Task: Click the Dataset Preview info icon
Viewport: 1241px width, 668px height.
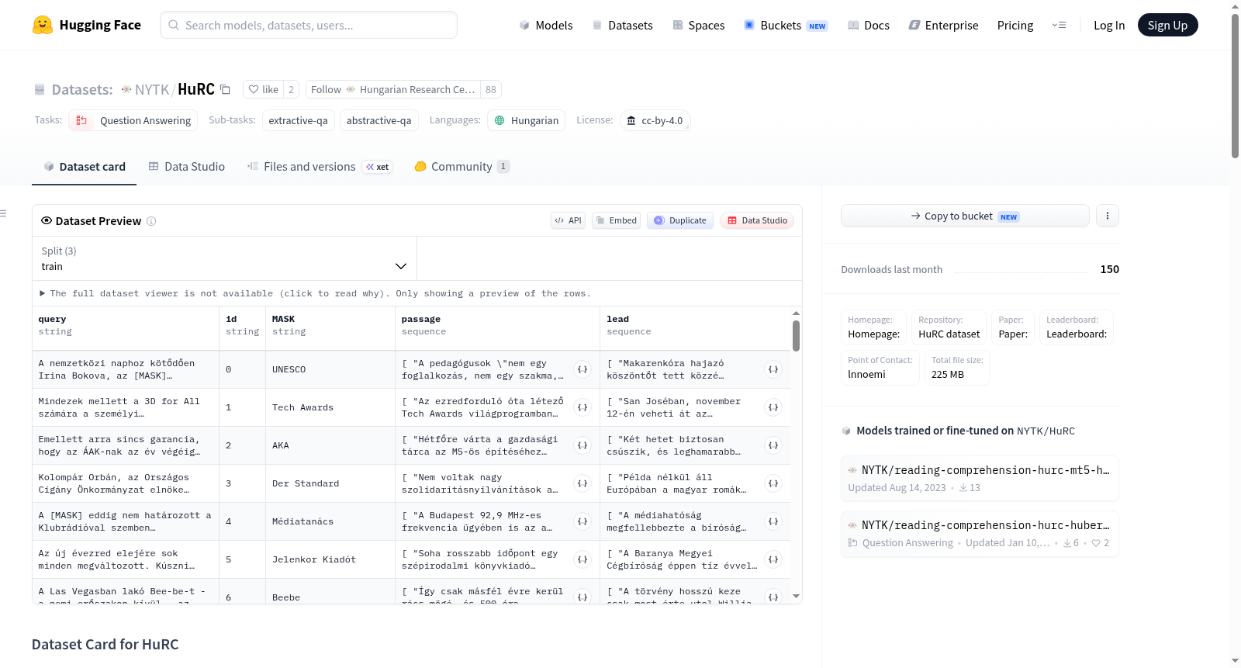Action: point(151,221)
